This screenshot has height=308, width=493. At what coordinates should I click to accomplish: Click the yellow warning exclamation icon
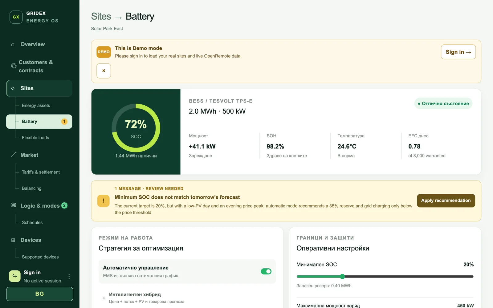[x=103, y=201]
